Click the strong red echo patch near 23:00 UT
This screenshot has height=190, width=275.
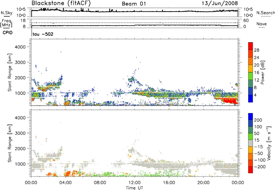click(230, 101)
